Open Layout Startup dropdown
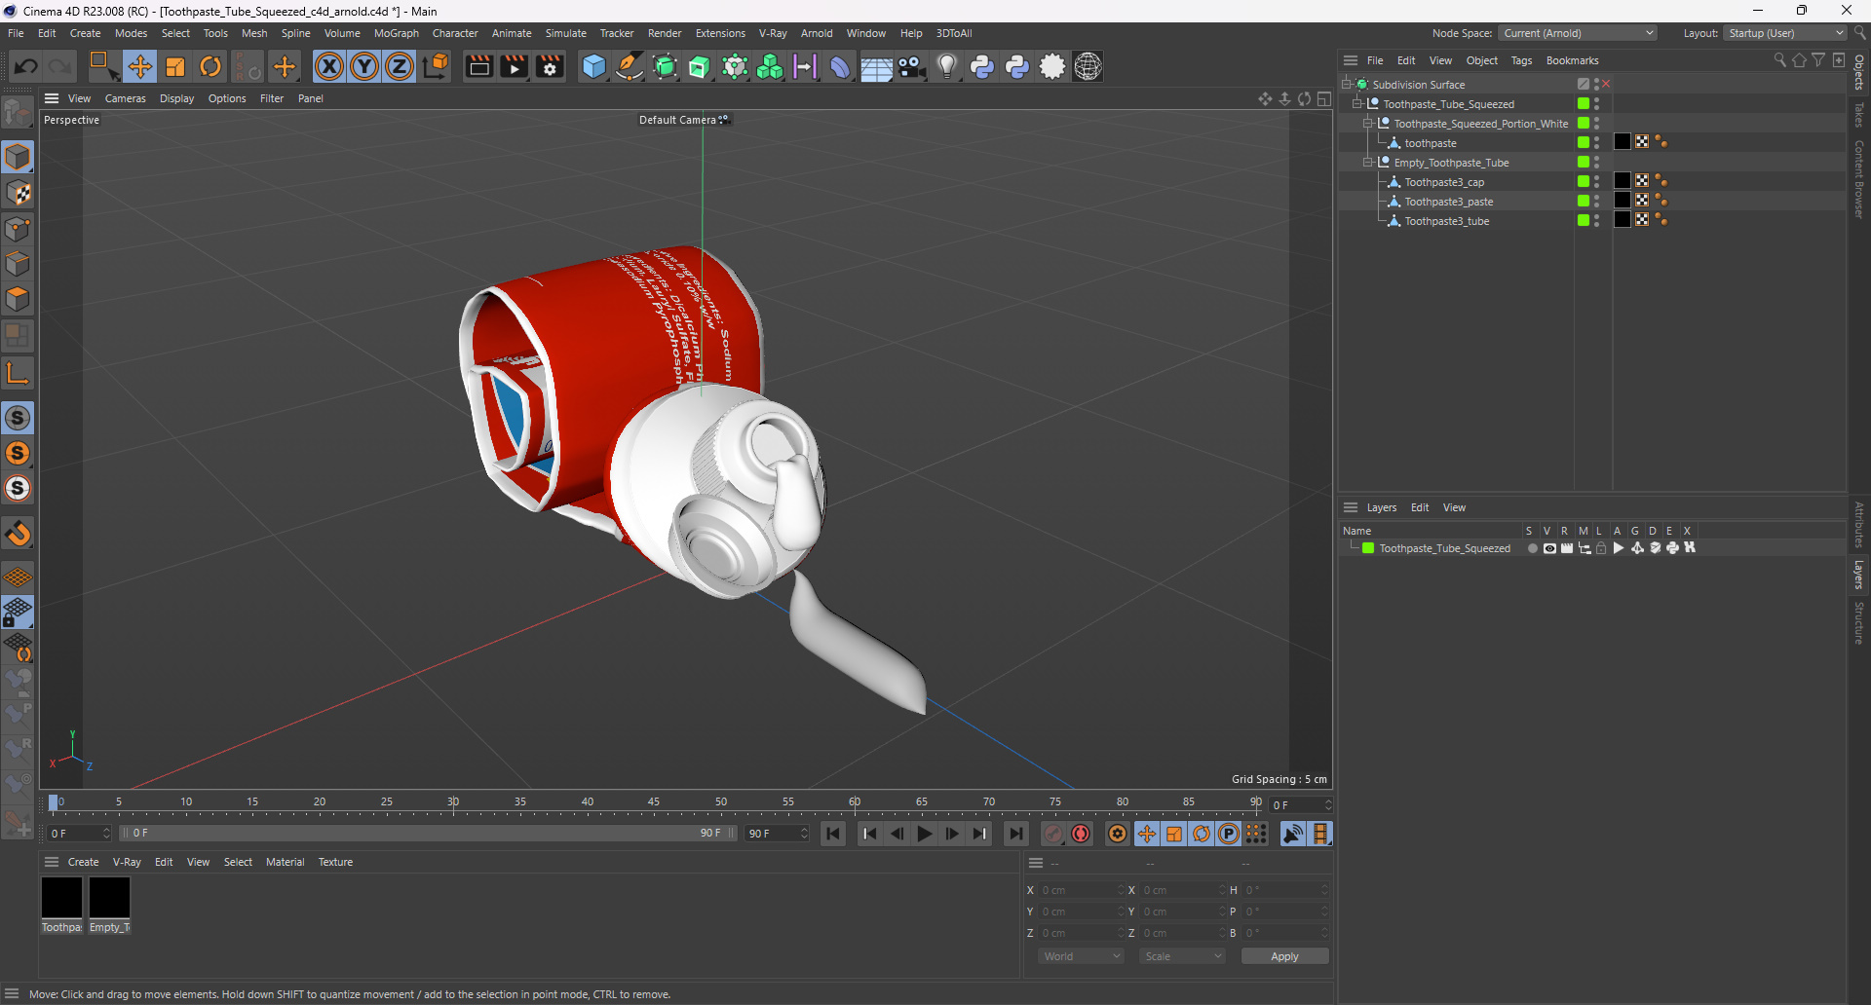 [x=1785, y=33]
